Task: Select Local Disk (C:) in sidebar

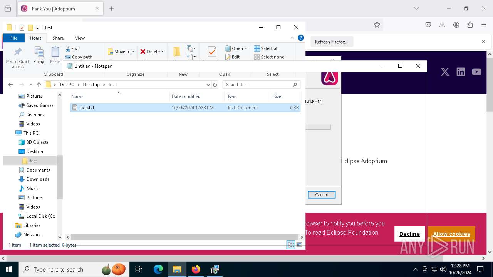Action: point(41,216)
